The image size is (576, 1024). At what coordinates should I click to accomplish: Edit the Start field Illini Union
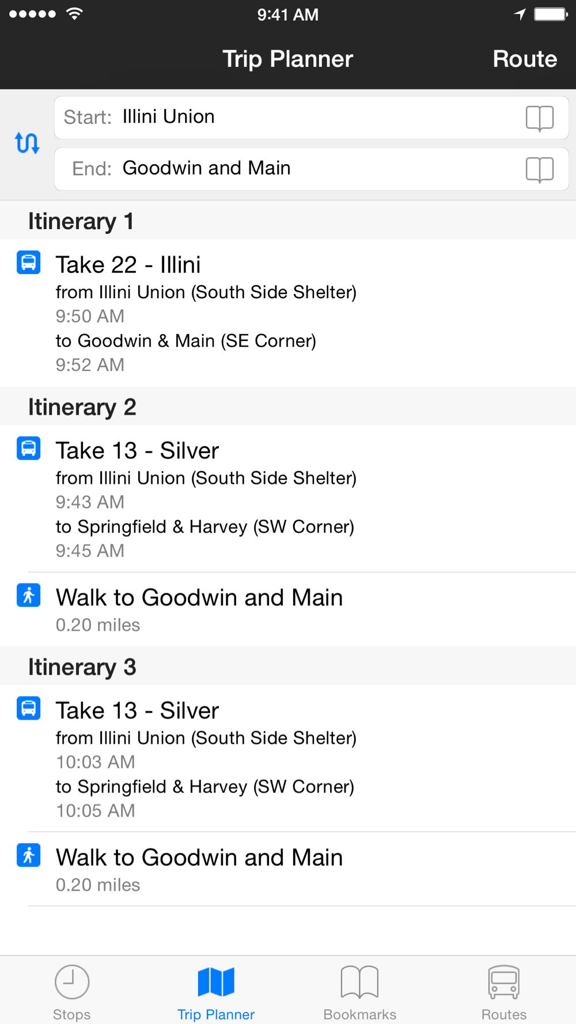point(312,117)
